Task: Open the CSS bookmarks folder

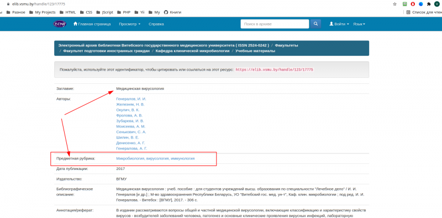Action: point(86,12)
